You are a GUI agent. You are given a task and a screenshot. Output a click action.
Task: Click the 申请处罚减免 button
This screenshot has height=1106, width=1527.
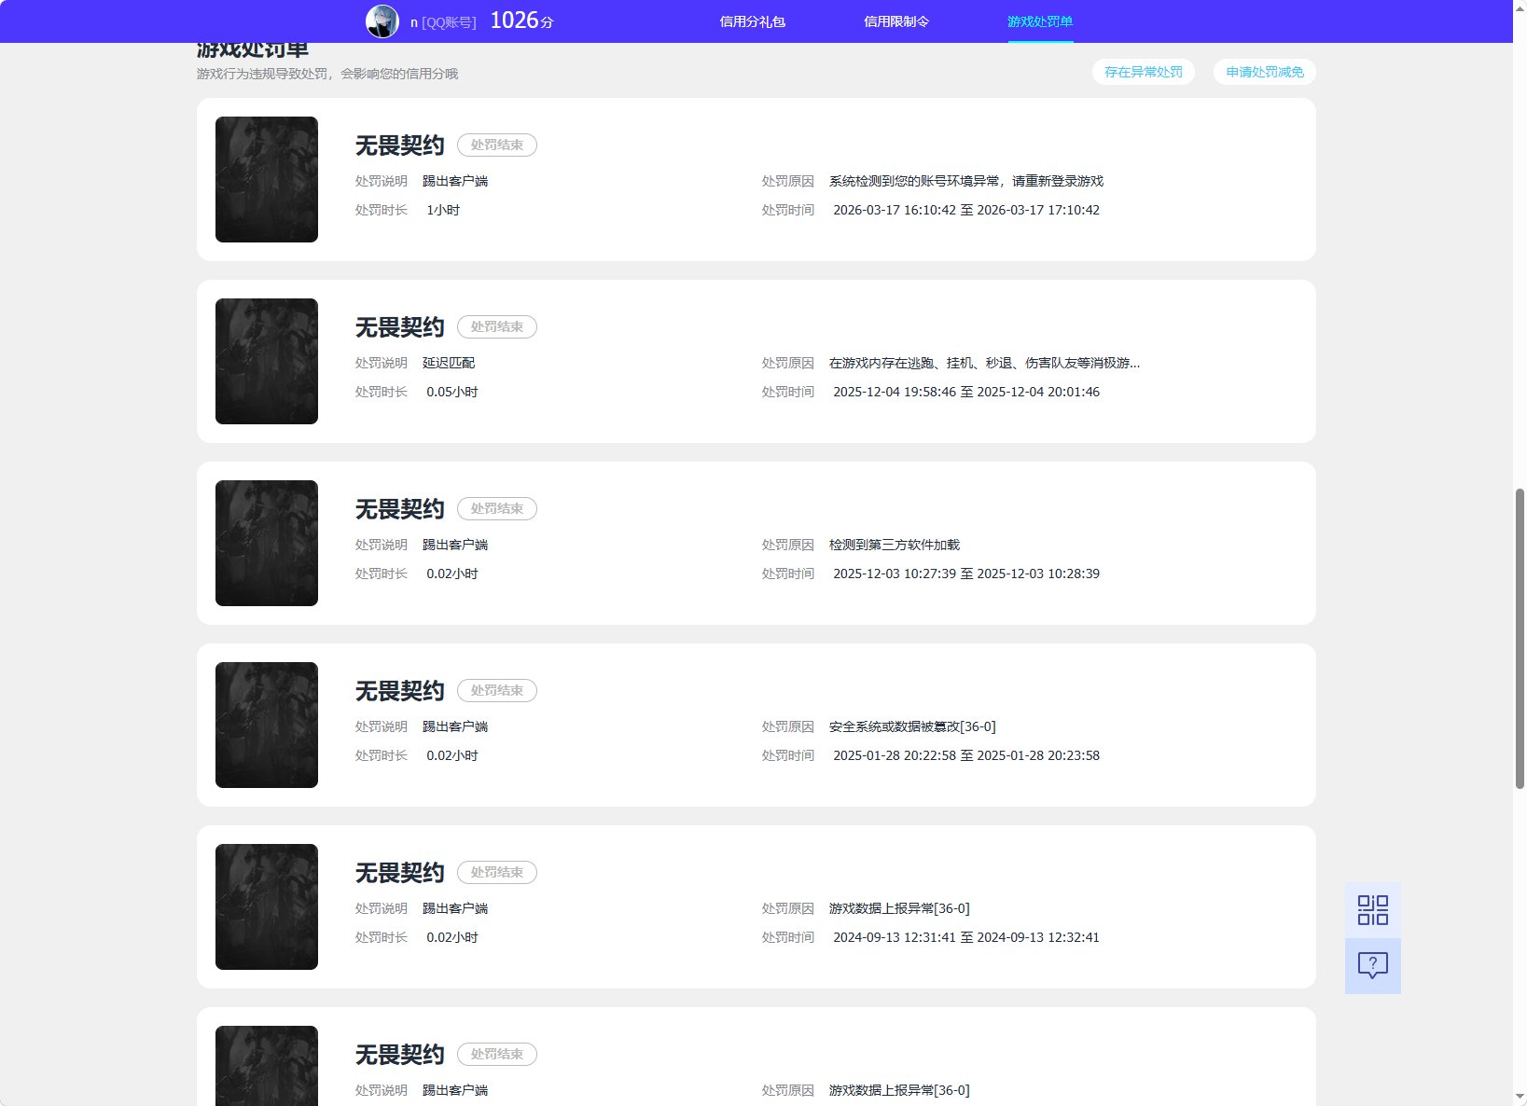tap(1265, 72)
